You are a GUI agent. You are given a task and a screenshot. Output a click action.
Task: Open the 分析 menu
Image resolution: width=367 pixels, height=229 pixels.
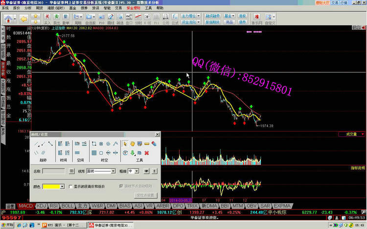[x=27, y=8]
